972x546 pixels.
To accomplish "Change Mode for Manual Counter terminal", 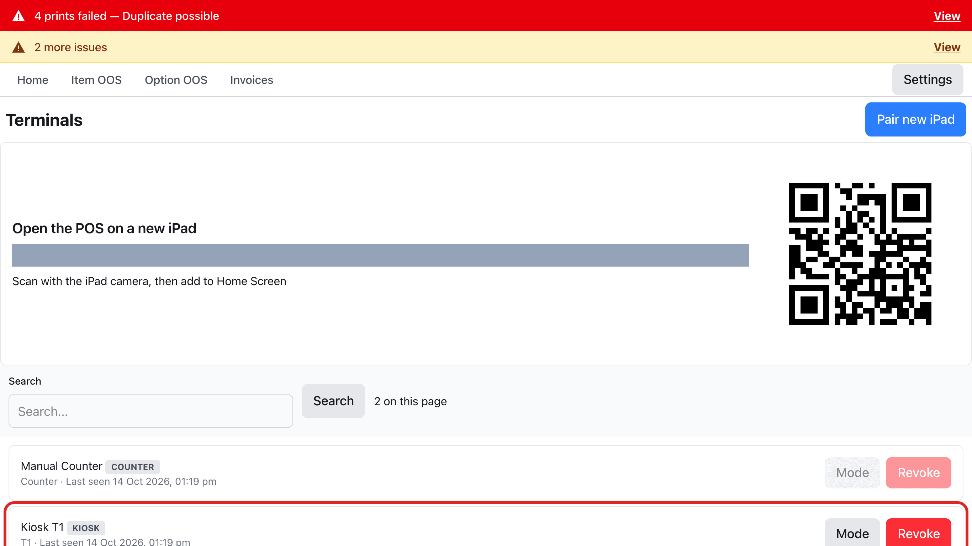I will click(852, 472).
